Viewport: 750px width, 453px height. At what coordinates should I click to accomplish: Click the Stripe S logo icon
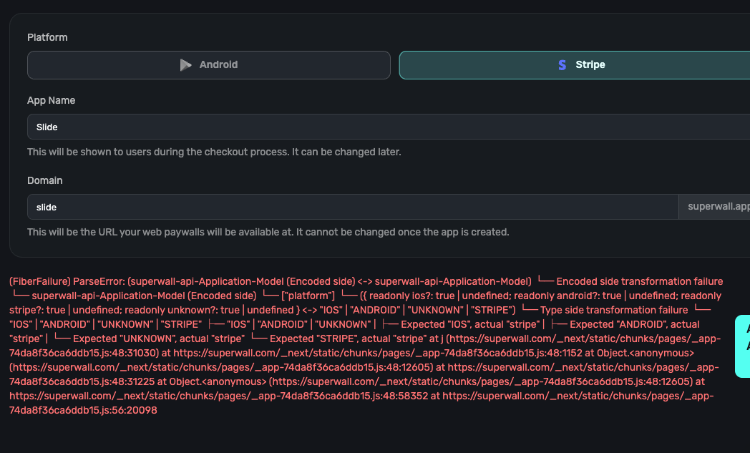click(562, 65)
